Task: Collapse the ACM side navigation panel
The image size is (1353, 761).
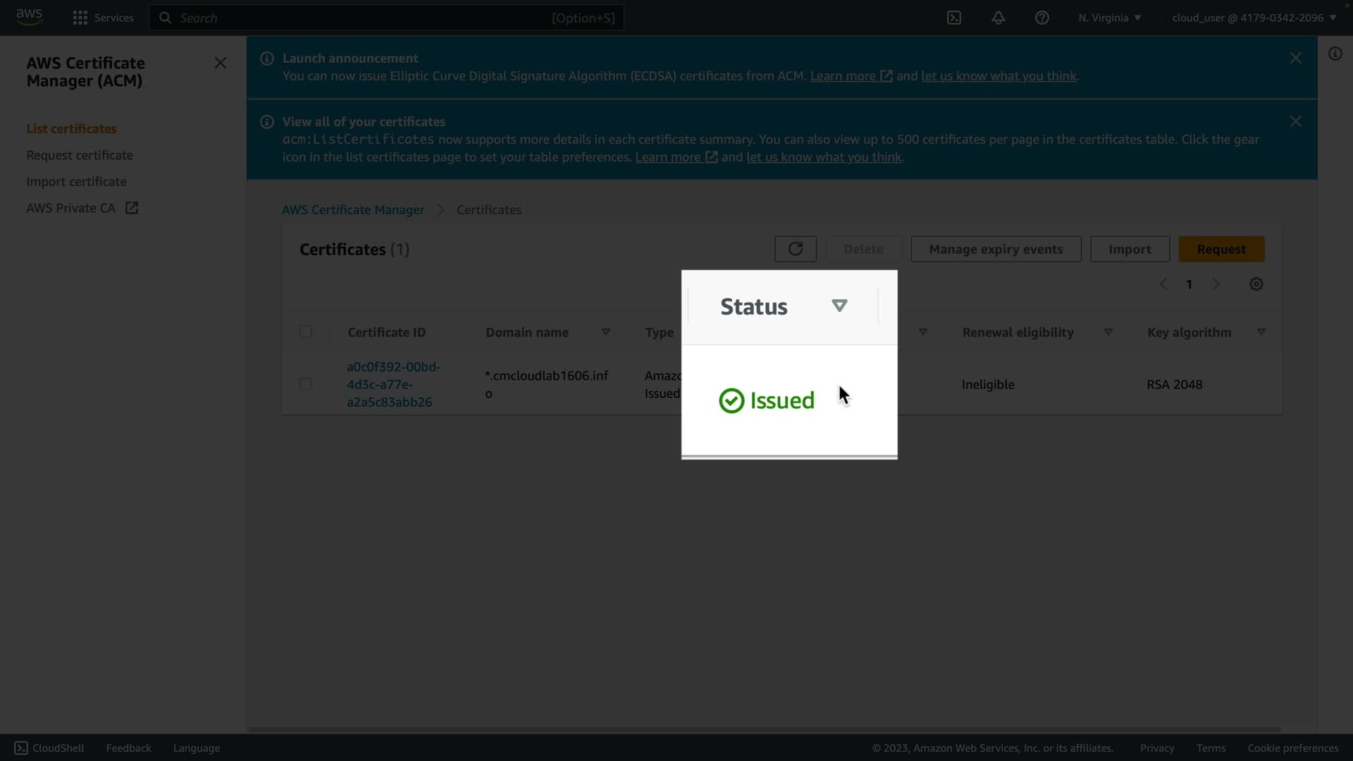Action: 221,63
